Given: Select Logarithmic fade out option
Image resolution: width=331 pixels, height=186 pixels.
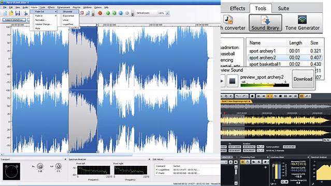Looking at the screenshot, I should (x=68, y=24).
